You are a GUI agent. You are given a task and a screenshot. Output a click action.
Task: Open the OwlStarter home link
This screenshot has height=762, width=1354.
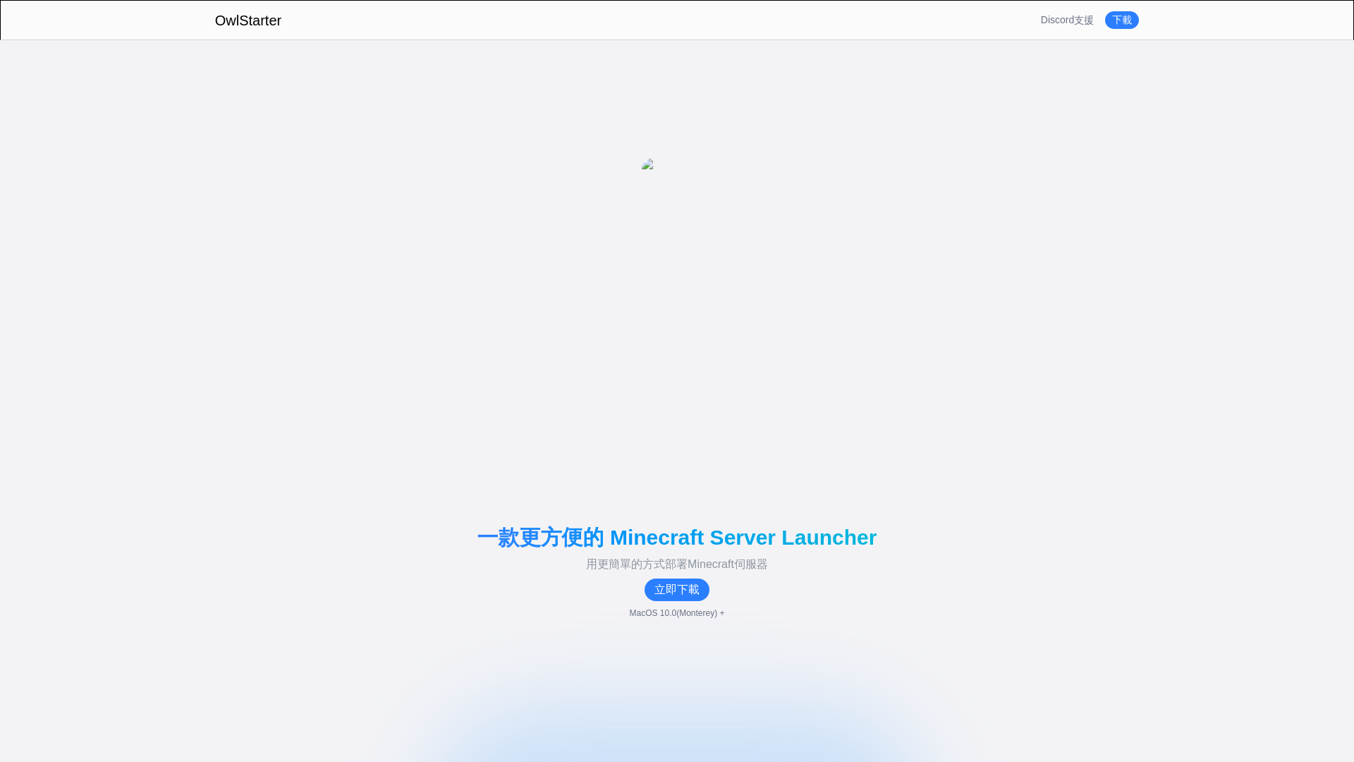248,20
